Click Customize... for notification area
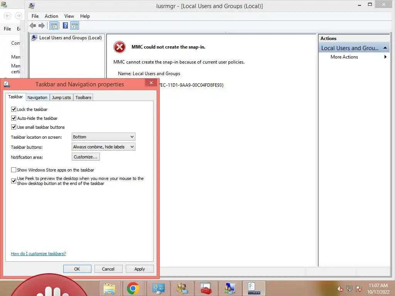Screen dimensions: 395x296 pos(86,157)
